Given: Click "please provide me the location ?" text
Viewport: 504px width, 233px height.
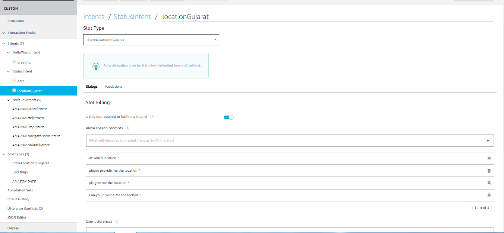Looking at the screenshot, I should tap(114, 171).
